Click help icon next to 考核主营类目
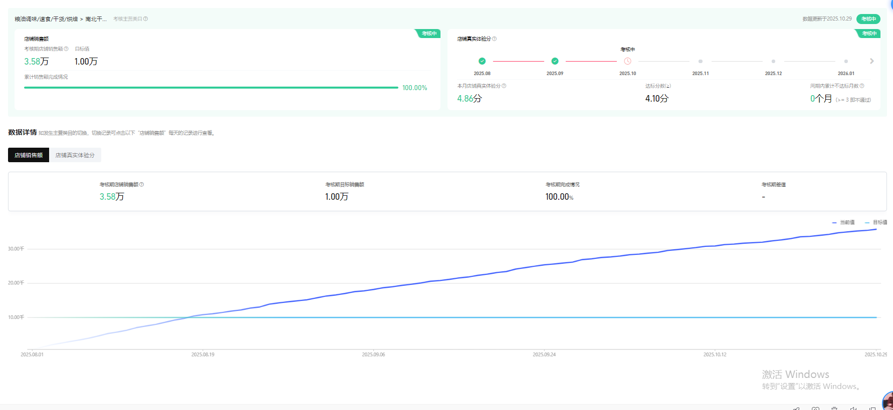The image size is (893, 410). pos(146,19)
